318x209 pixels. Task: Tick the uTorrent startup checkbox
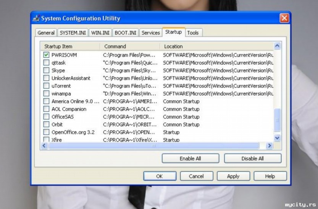pyautogui.click(x=46, y=86)
